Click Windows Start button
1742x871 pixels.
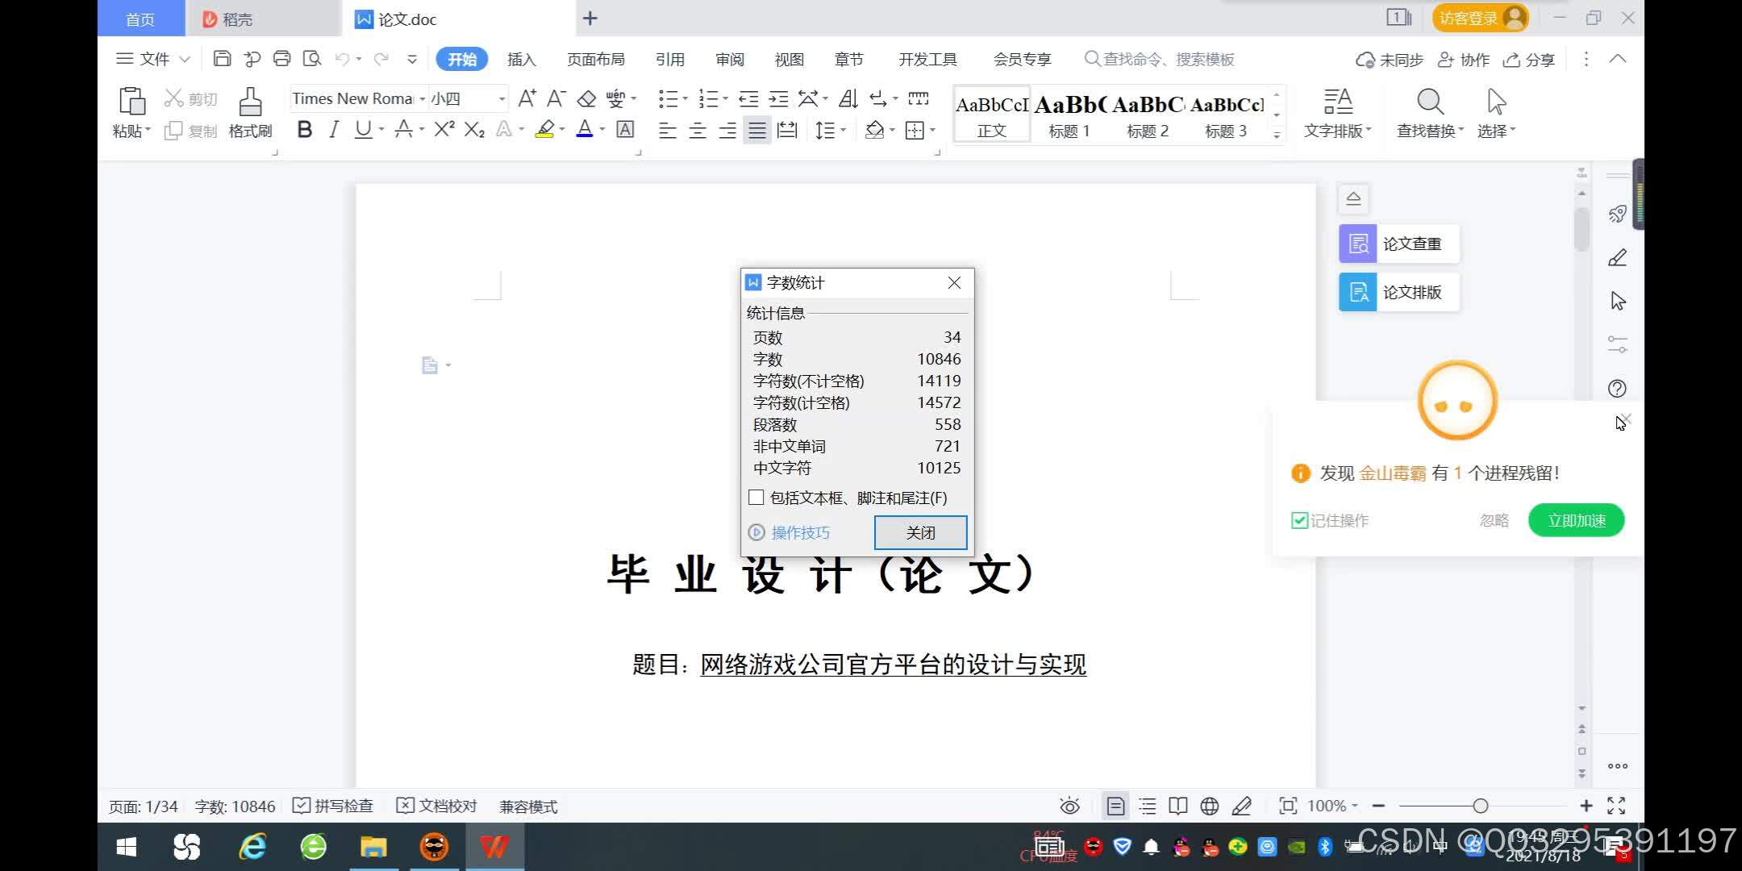point(127,847)
